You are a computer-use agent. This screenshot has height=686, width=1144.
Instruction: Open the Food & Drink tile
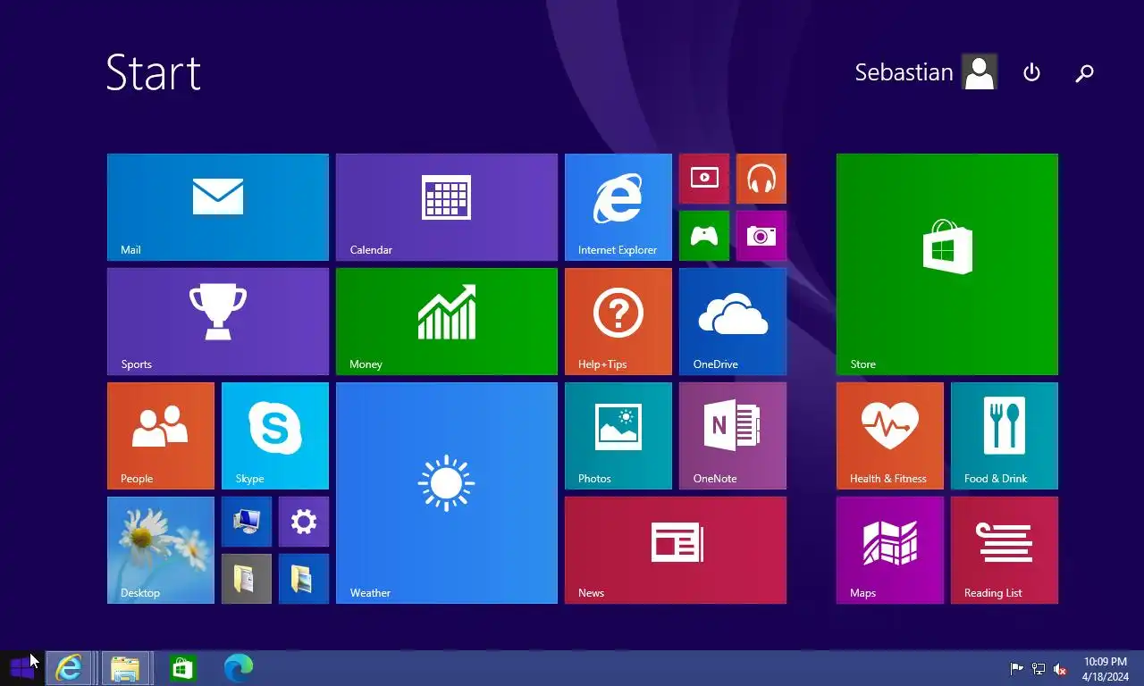tap(1005, 436)
